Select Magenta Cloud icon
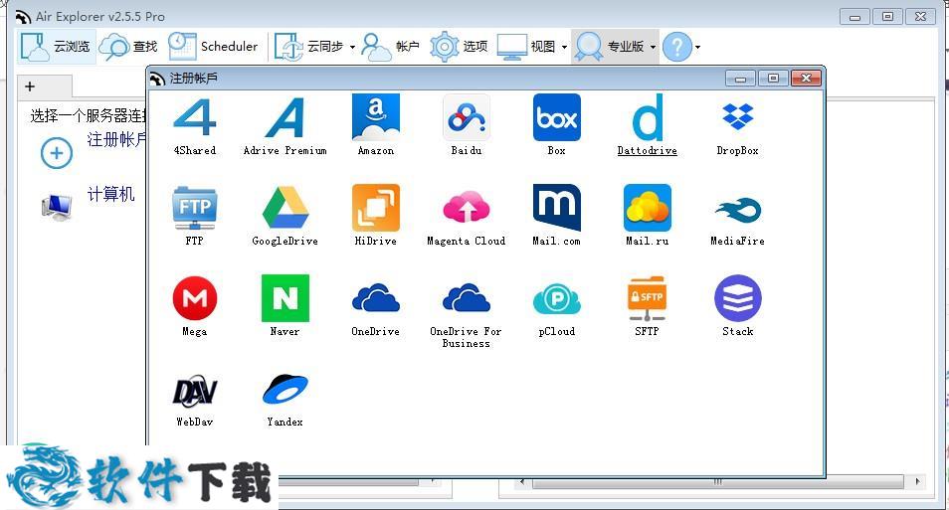Screen dimensions: 949x510 tap(466, 208)
